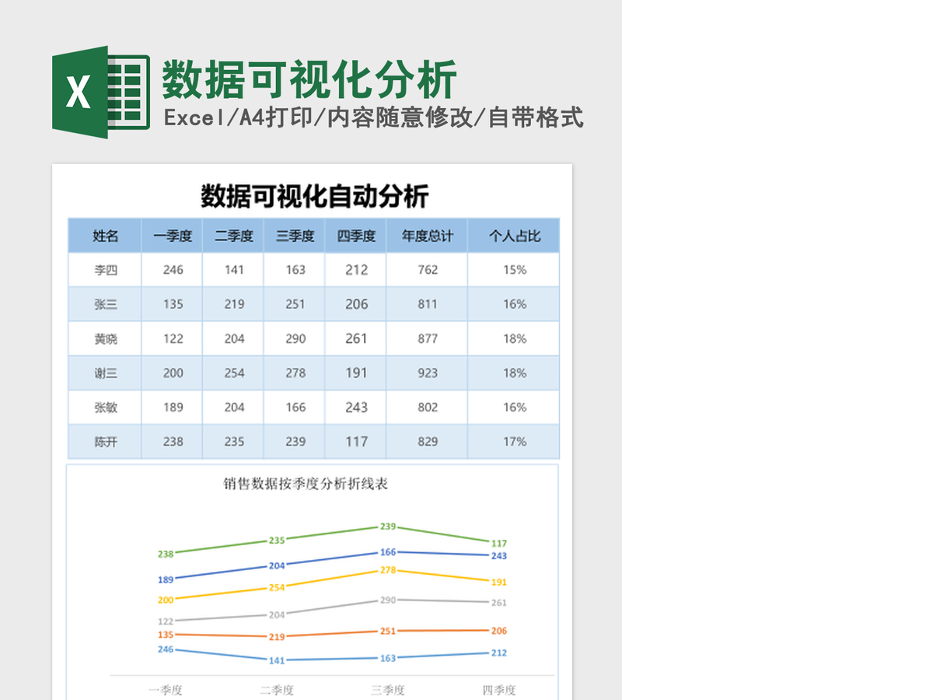Click light blue chart data label 141
Screen dimensions: 933x700
277,660
